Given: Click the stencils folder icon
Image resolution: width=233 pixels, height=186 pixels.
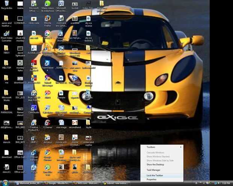Looking at the screenshot, I should pos(6,139).
